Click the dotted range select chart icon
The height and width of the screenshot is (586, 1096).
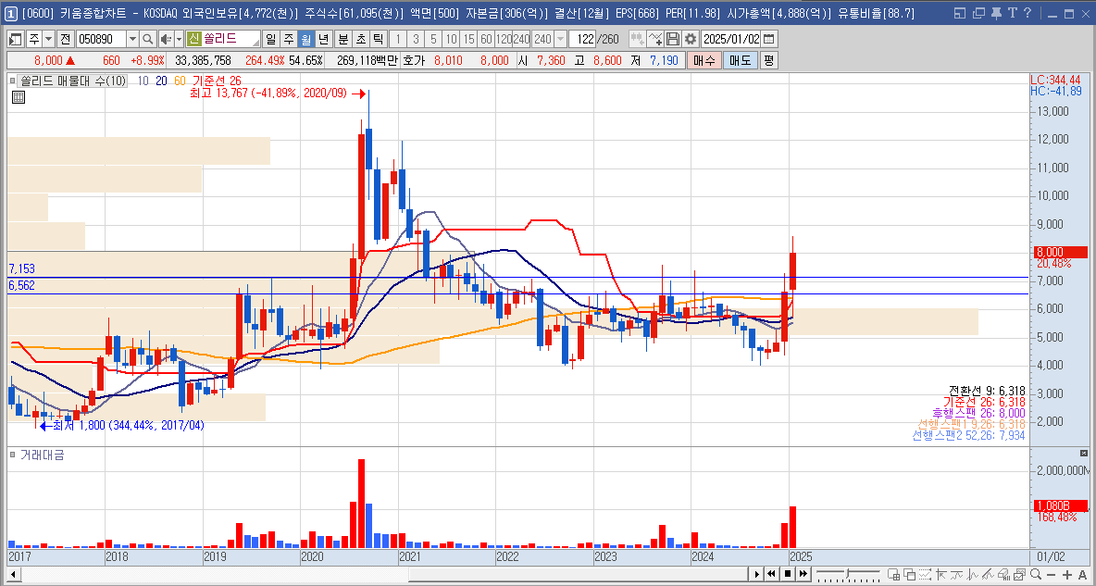click(x=925, y=574)
